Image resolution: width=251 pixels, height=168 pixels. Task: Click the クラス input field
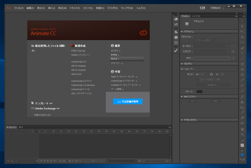(x=212, y=58)
